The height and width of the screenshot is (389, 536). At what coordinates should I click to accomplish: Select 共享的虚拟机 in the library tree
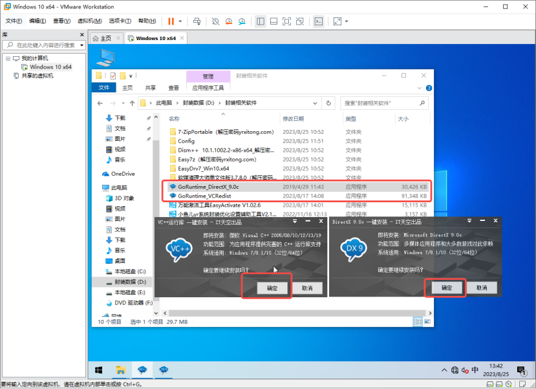(34, 76)
